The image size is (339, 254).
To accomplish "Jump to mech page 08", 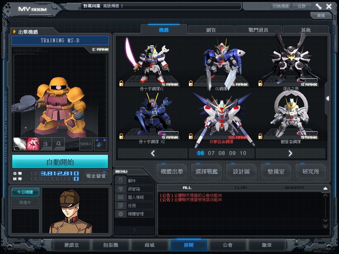I will pos(221,153).
